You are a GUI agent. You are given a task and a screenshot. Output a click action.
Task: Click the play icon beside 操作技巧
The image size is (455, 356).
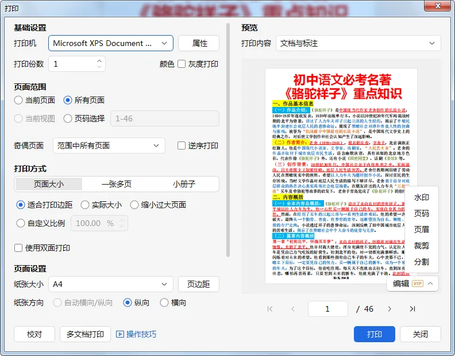pyautogui.click(x=120, y=334)
